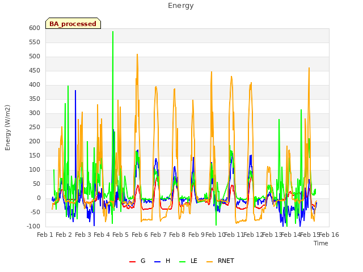Click the Energy chart title
The height and width of the screenshot is (272, 363).
[181, 6]
